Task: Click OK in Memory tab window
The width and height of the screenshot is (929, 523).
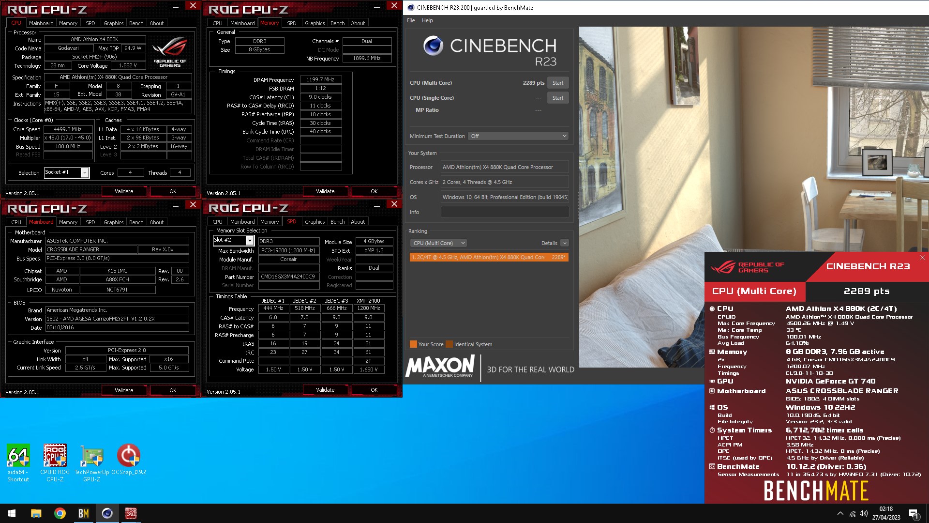Action: pyautogui.click(x=374, y=191)
